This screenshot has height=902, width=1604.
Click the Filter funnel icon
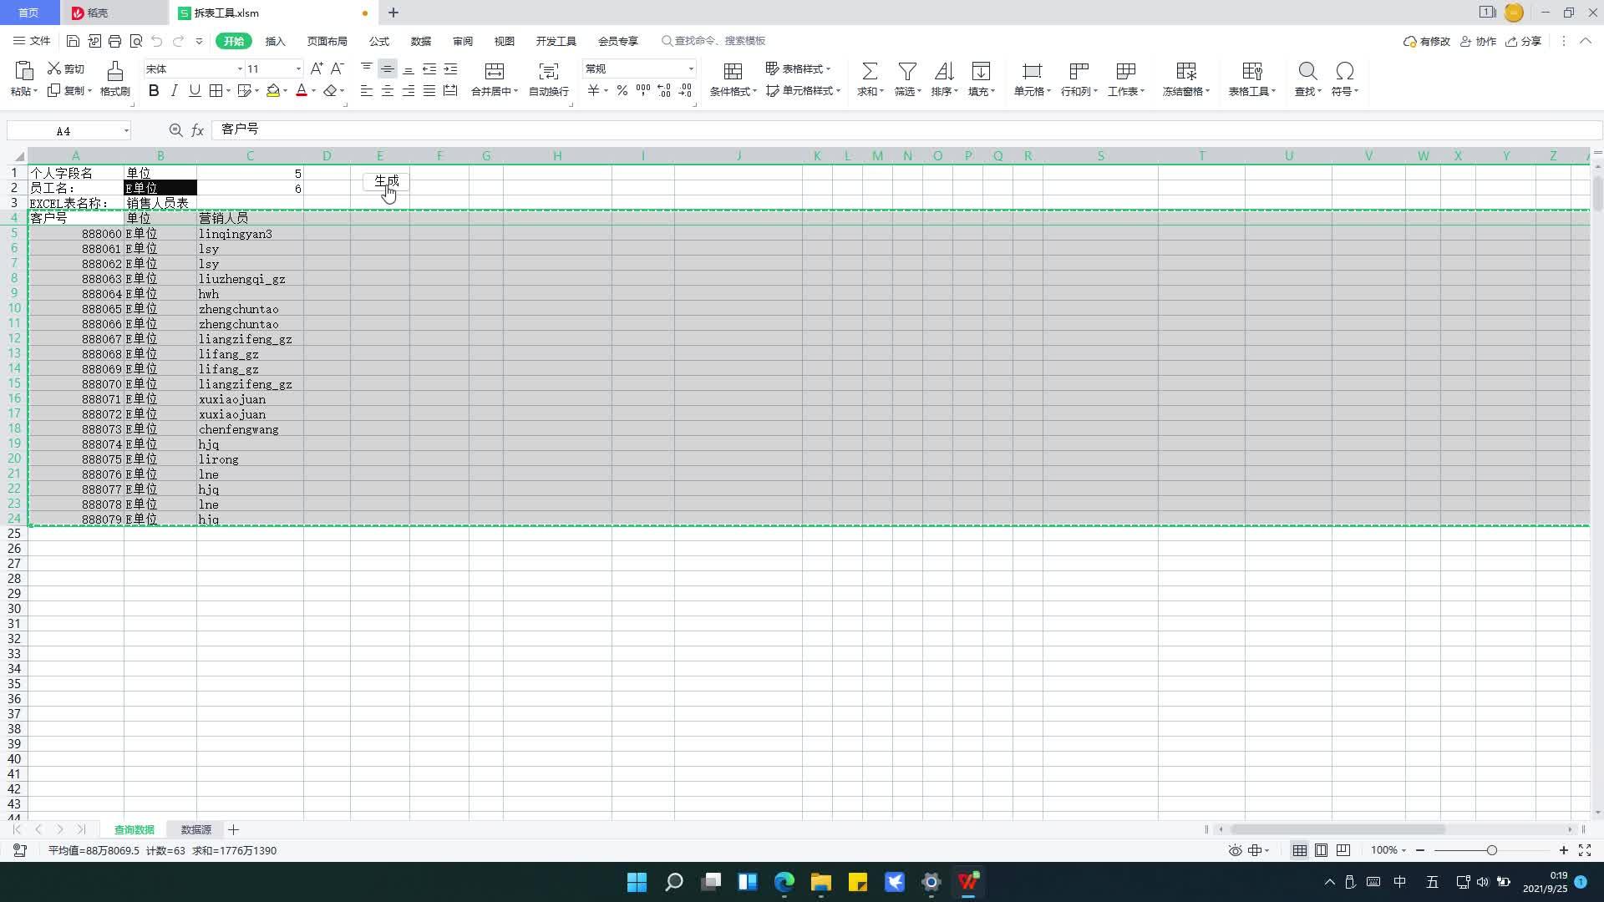(x=907, y=71)
